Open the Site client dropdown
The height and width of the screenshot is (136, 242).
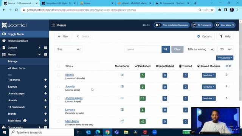click(68, 49)
